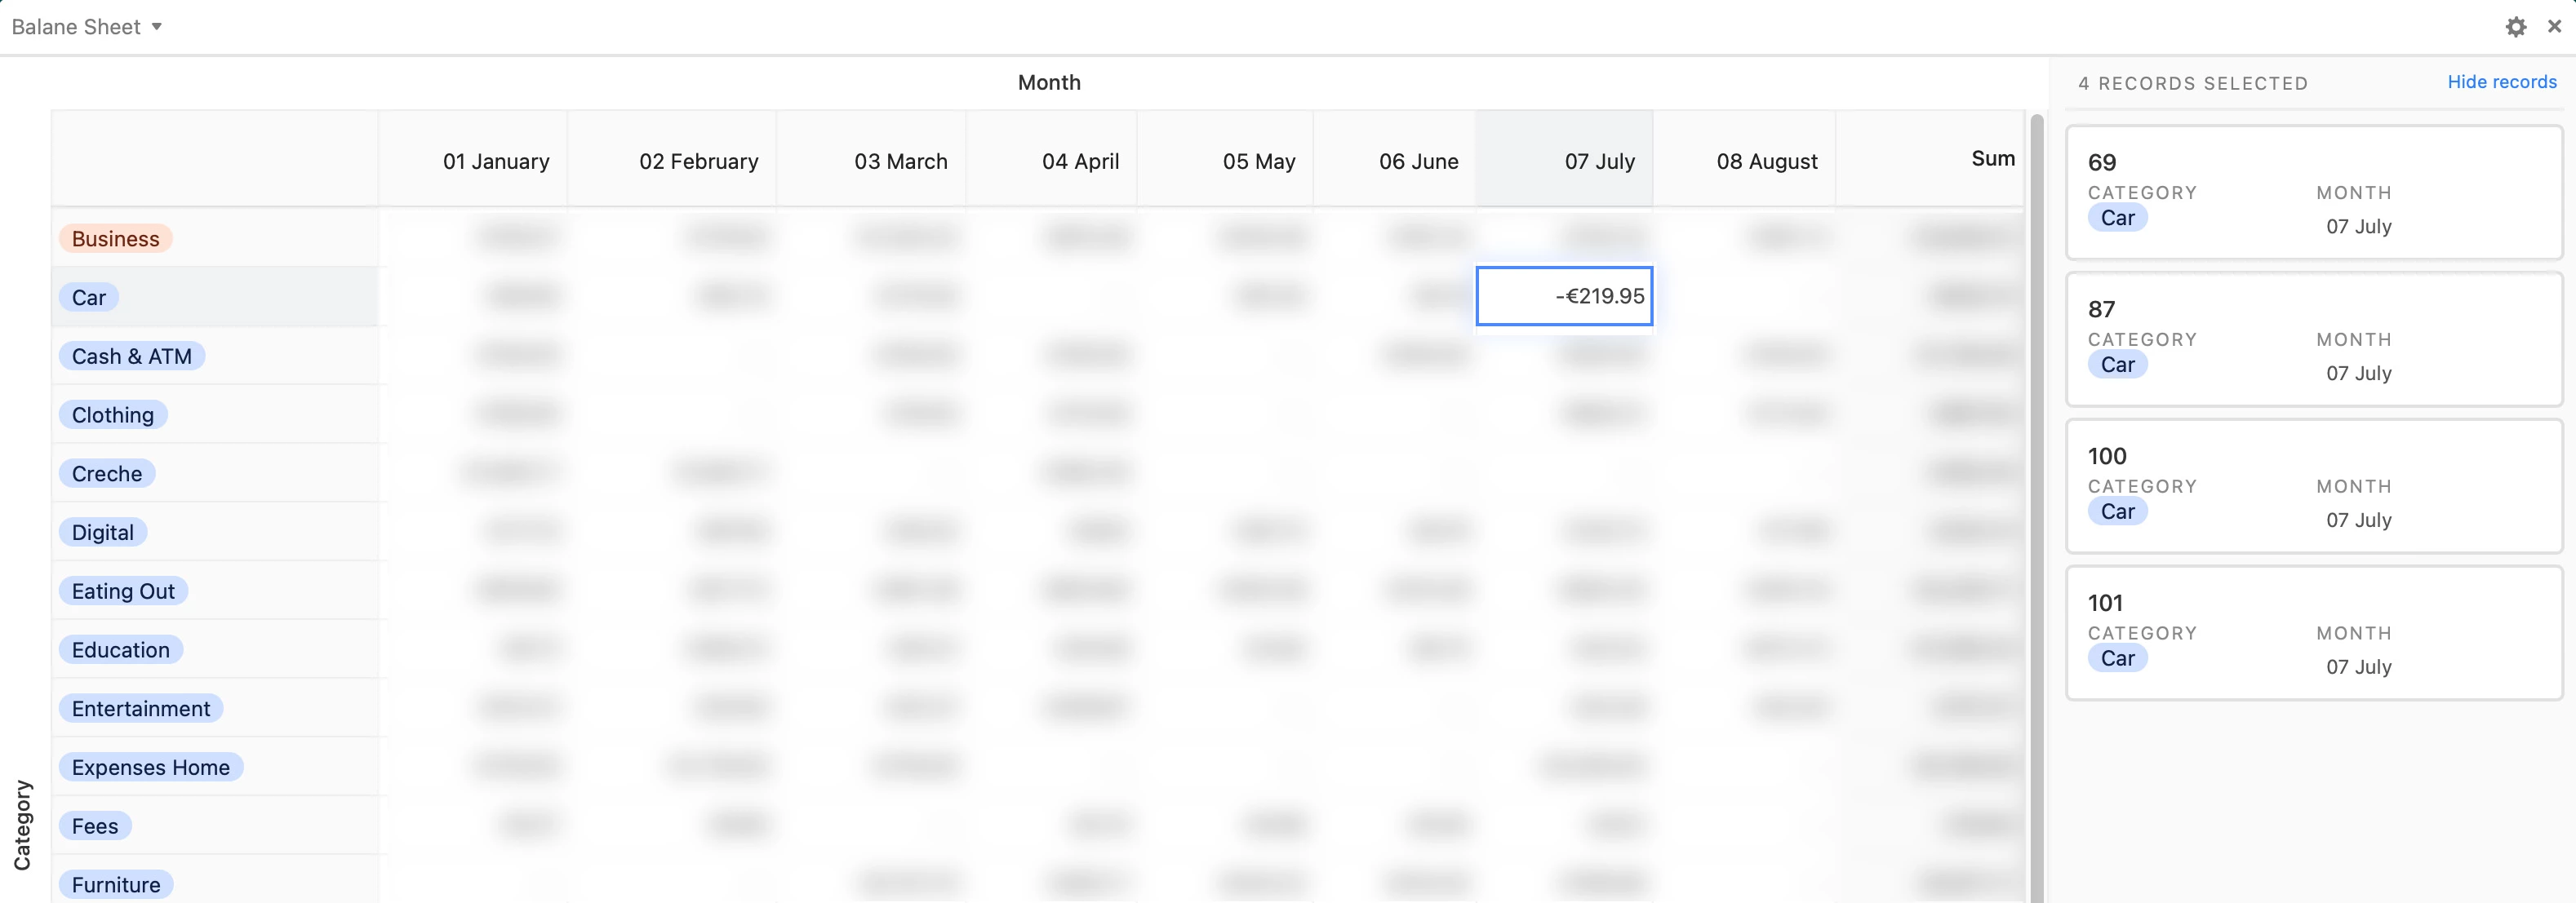Close the pivot table app

pos(2555,27)
